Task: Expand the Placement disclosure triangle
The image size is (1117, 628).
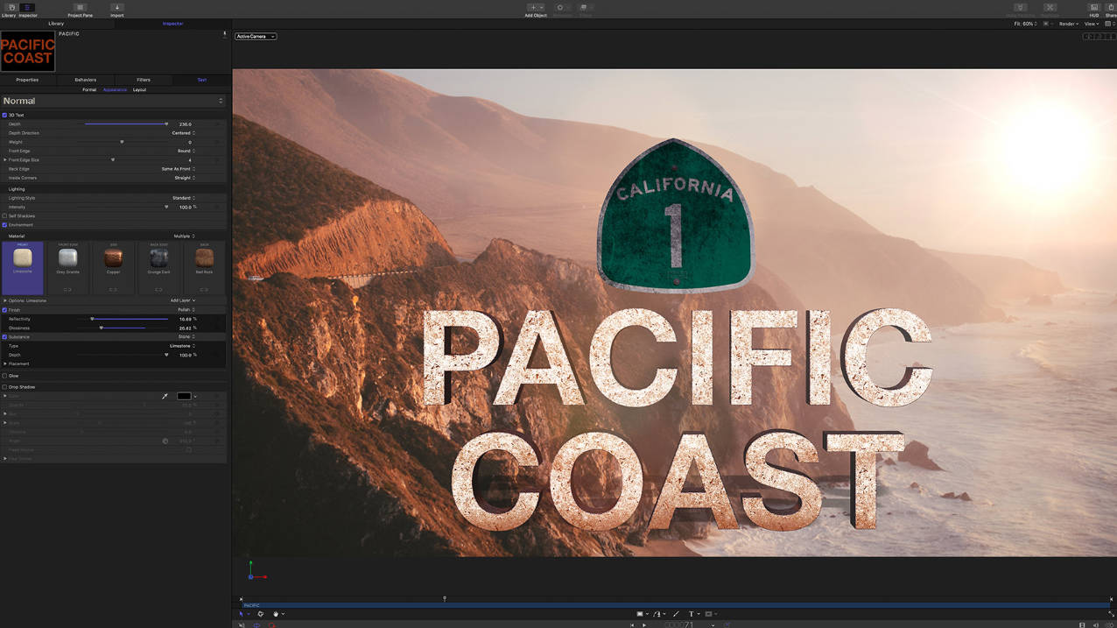Action: click(x=5, y=363)
